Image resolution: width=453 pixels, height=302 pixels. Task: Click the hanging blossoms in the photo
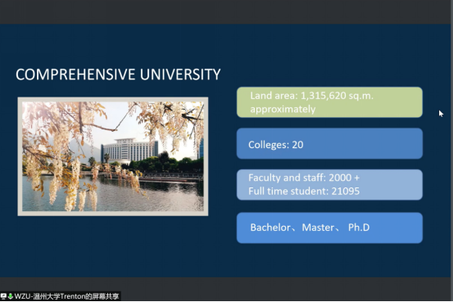click(58, 162)
